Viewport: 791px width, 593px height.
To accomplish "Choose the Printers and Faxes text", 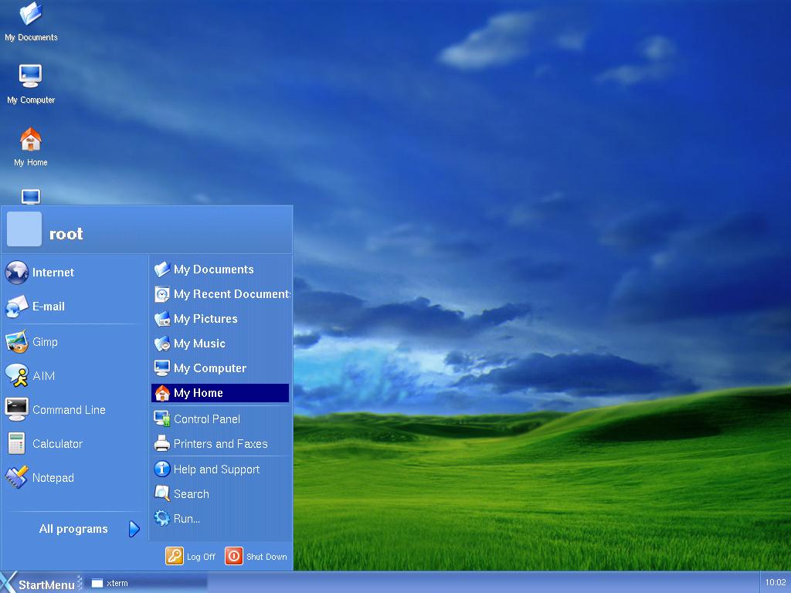I will click(220, 444).
